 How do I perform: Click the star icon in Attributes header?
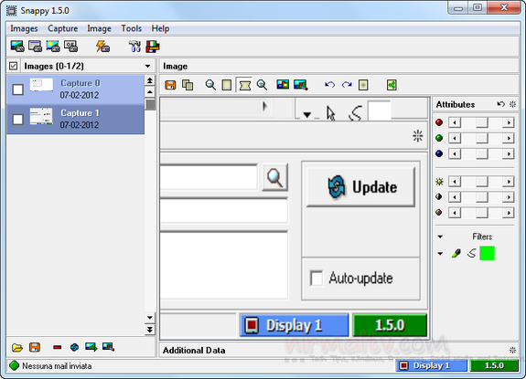pyautogui.click(x=512, y=104)
